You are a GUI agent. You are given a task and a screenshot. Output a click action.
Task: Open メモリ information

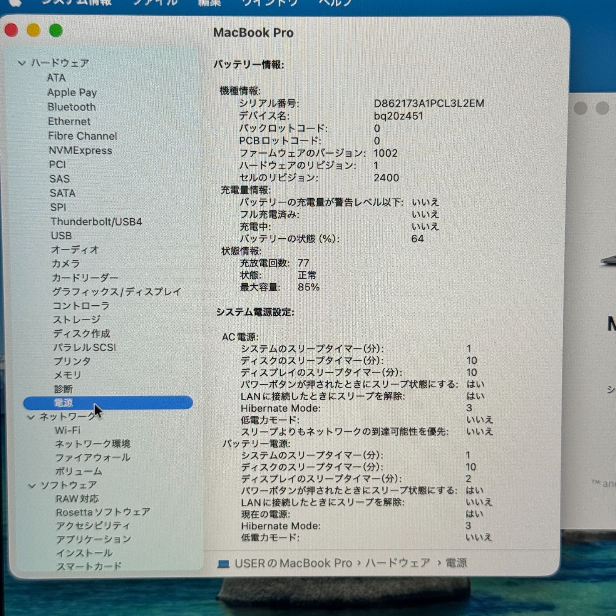(68, 375)
